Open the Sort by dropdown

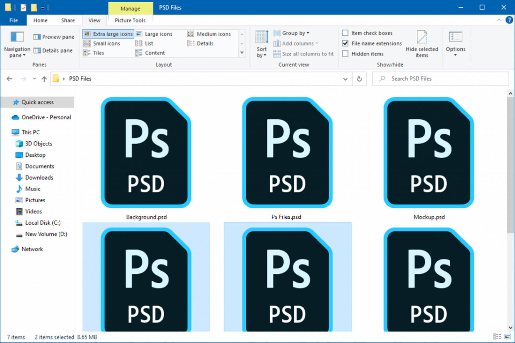(x=261, y=44)
